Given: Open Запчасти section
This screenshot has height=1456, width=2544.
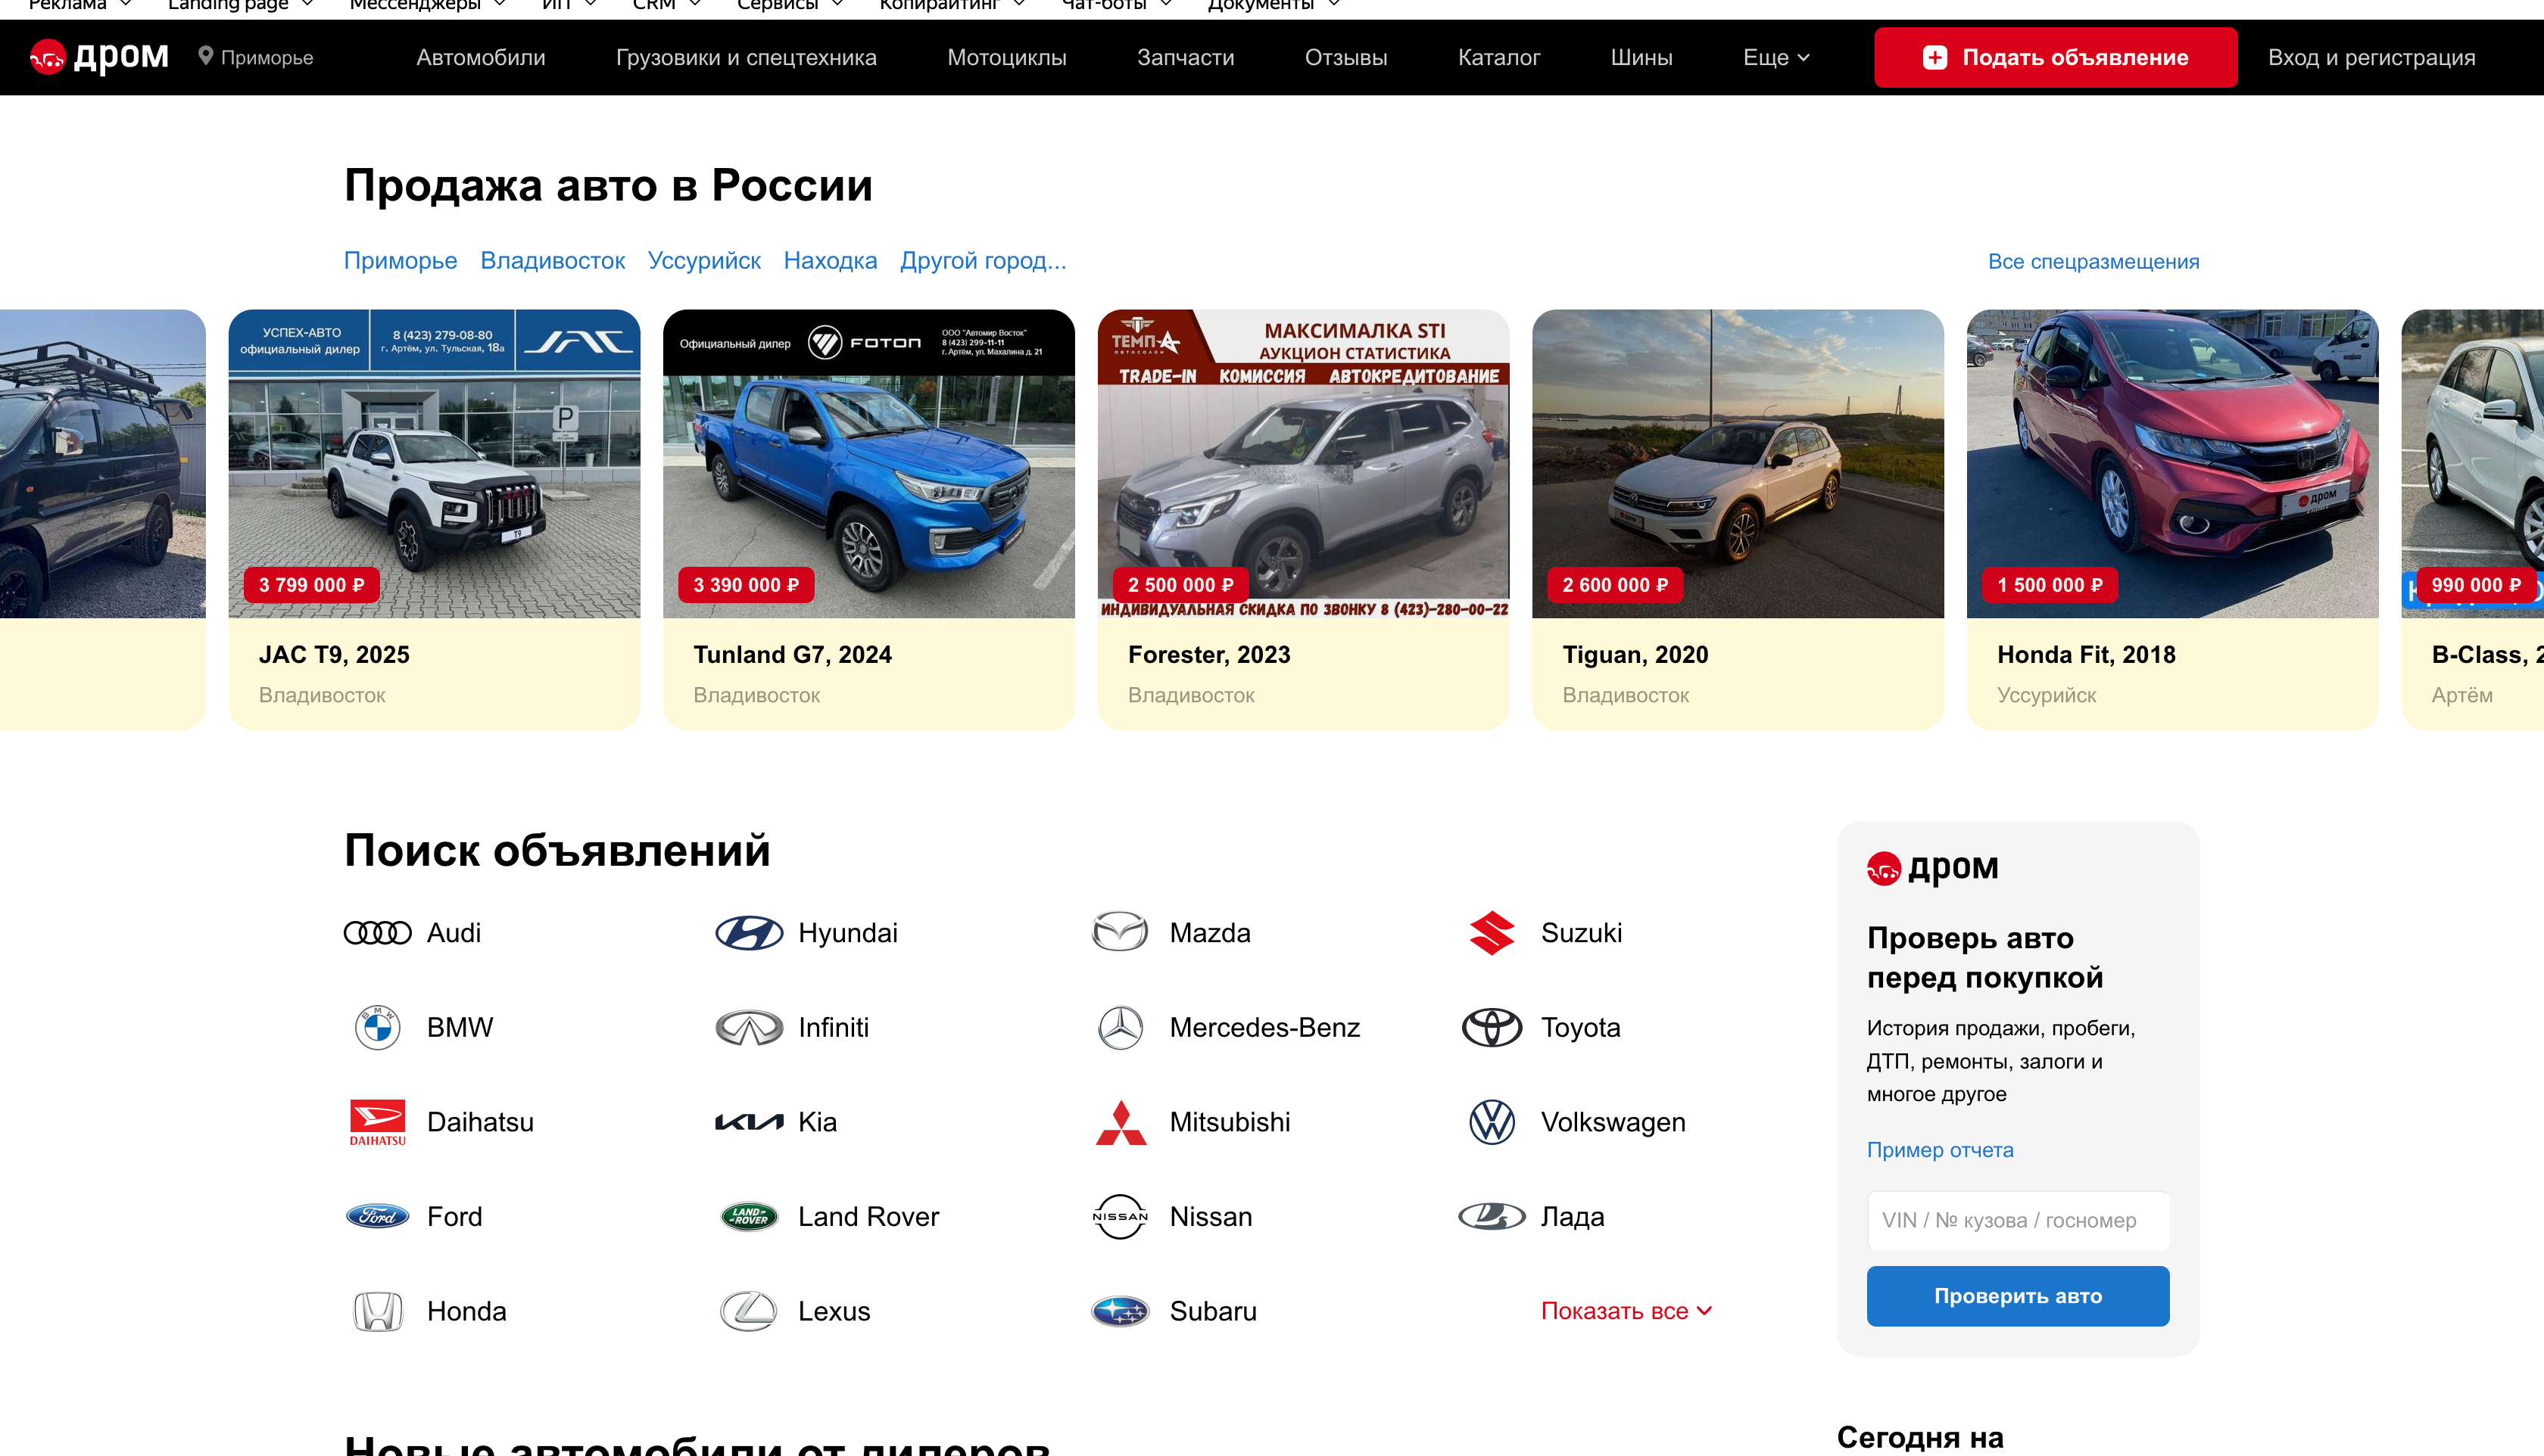Looking at the screenshot, I should pyautogui.click(x=1186, y=57).
